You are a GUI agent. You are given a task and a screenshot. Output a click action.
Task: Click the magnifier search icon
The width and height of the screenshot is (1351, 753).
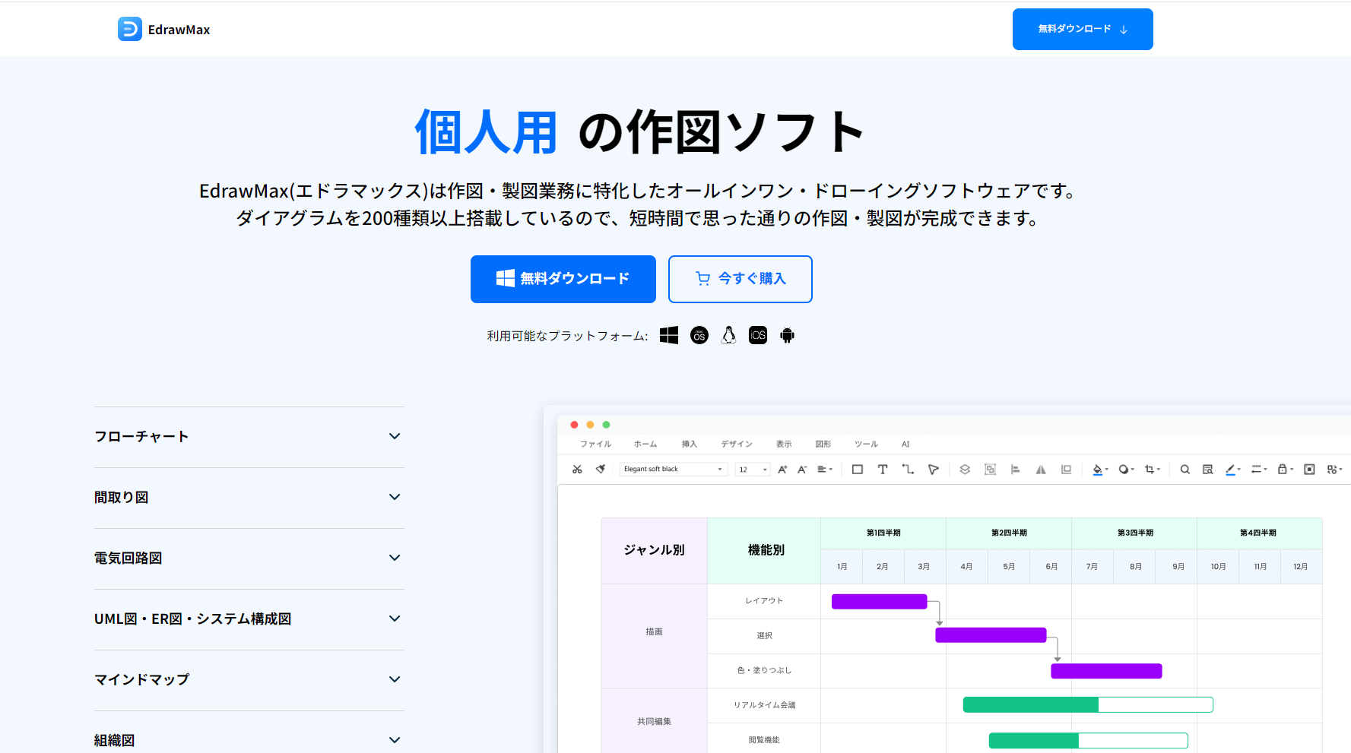click(1185, 470)
